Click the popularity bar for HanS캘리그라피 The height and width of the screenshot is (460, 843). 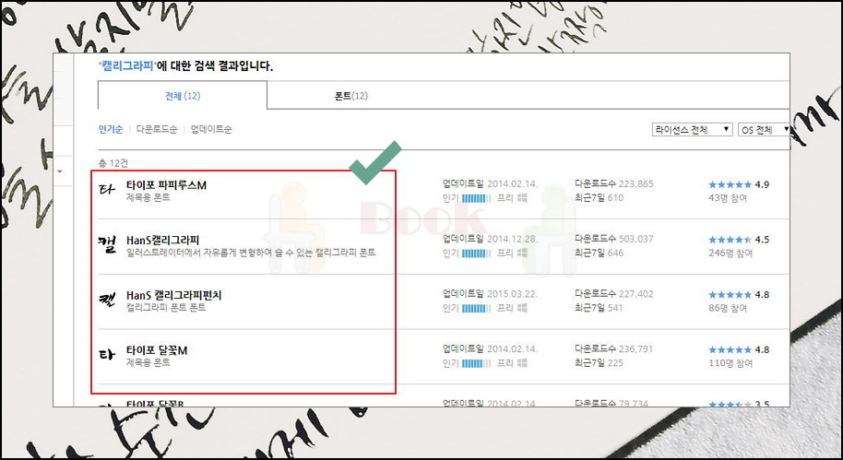pyautogui.click(x=476, y=254)
